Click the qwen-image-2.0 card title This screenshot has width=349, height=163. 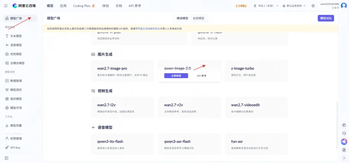[x=177, y=68]
